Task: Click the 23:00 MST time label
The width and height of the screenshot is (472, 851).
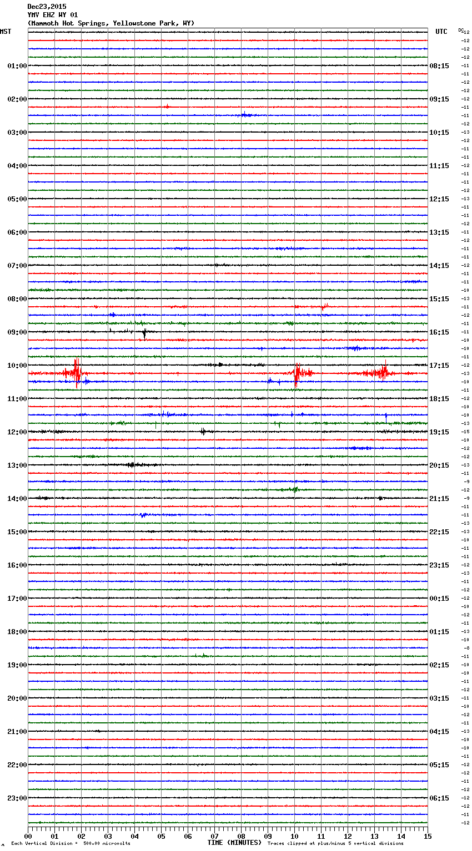Action: (x=17, y=798)
